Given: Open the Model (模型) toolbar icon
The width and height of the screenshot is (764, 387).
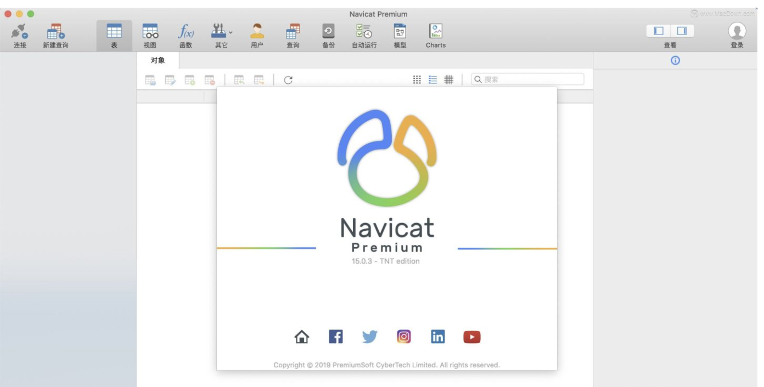Looking at the screenshot, I should pos(400,32).
